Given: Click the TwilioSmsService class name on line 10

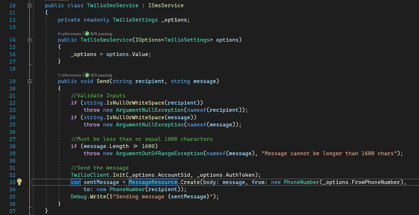Looking at the screenshot, I should coord(113,5).
